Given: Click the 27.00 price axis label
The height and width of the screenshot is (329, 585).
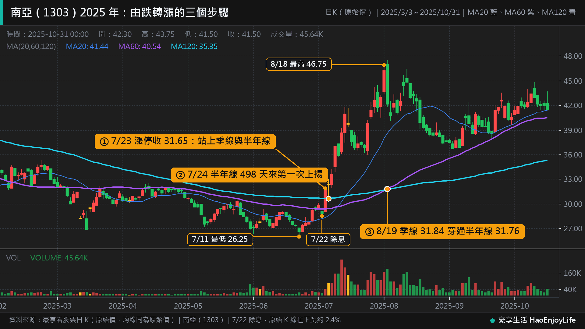Looking at the screenshot, I should [x=573, y=228].
